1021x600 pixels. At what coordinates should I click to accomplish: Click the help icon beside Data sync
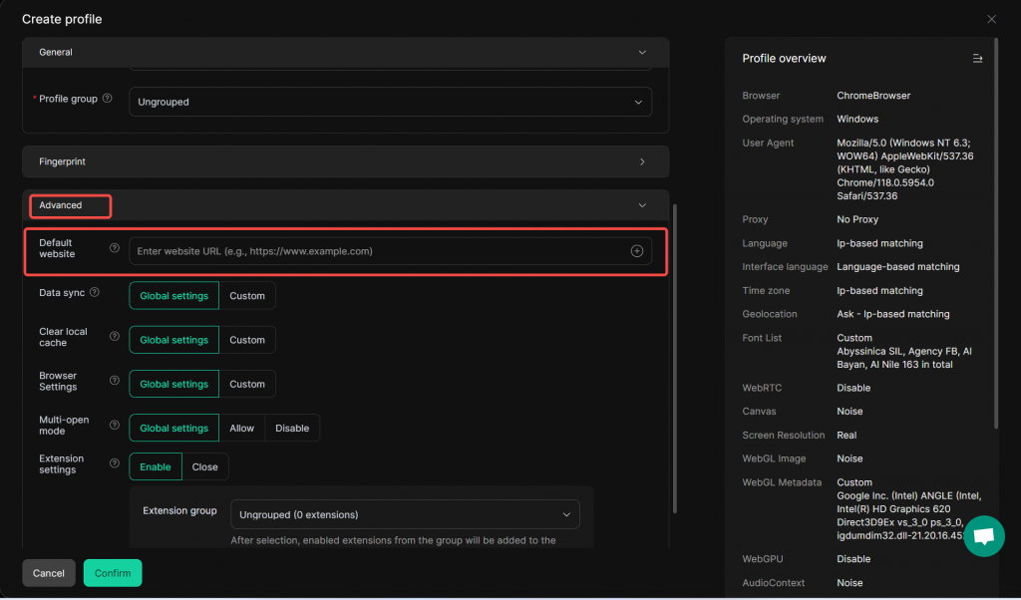pos(95,292)
